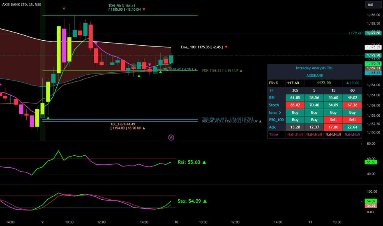This screenshot has width=383, height=226.
Task: Click Ema_5 Buy cell under 60 column
Action: pyautogui.click(x=352, y=113)
